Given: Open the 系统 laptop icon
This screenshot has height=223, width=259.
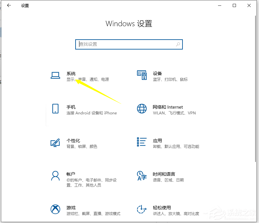Looking at the screenshot, I should [x=55, y=75].
